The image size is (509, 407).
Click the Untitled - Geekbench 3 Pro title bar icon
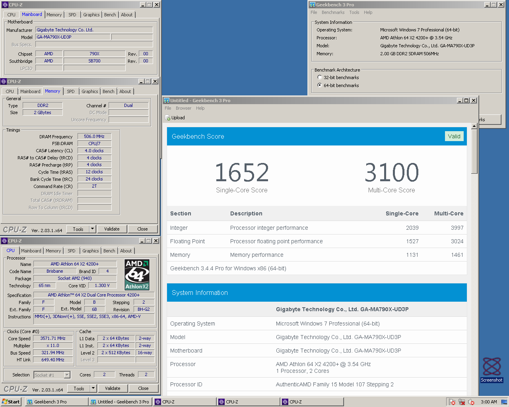[x=167, y=101]
